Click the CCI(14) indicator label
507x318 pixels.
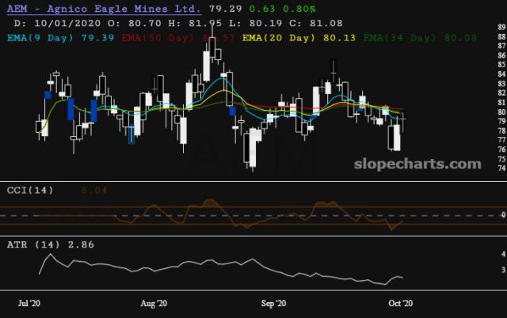coord(30,191)
